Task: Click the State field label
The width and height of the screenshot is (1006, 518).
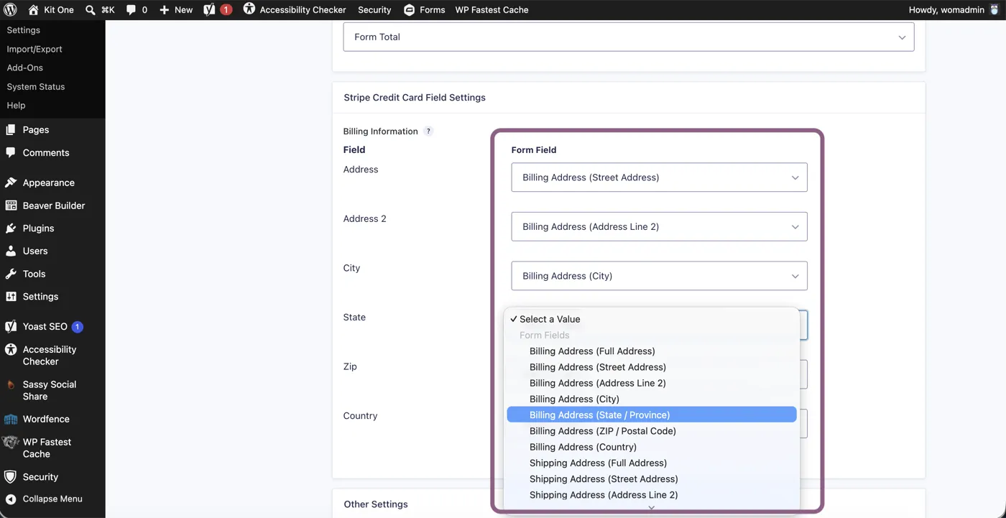Action: click(354, 318)
